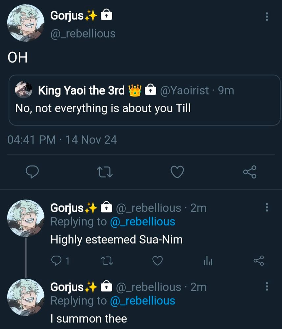Screen dimensions: 282x329
Task: Share the main OH tweet
Action: pyautogui.click(x=249, y=172)
